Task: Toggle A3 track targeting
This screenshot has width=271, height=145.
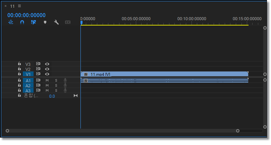Action: click(28, 91)
